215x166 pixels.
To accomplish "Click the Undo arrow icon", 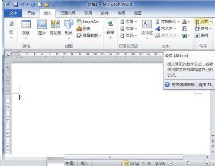I will tap(22, 5).
